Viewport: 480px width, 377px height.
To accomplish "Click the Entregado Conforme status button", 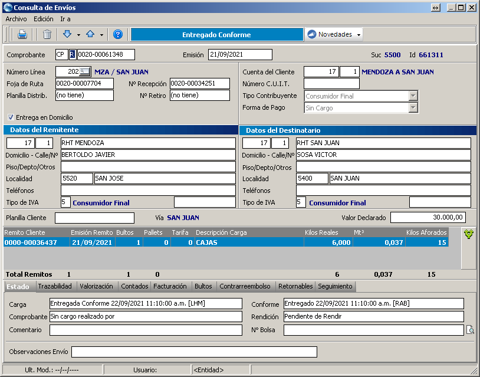I will coord(216,34).
